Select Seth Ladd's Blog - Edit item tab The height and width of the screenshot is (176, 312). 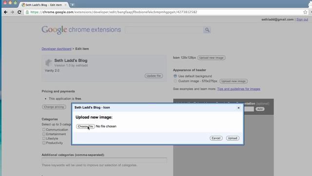44,5
